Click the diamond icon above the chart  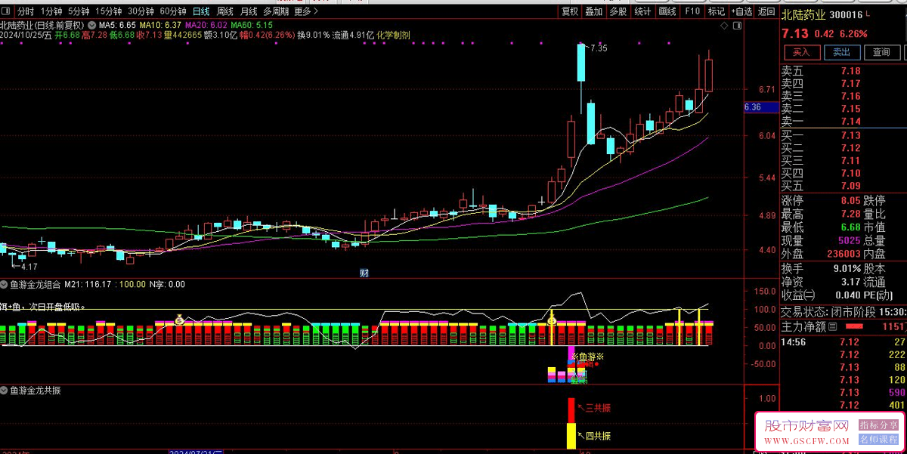(x=724, y=26)
